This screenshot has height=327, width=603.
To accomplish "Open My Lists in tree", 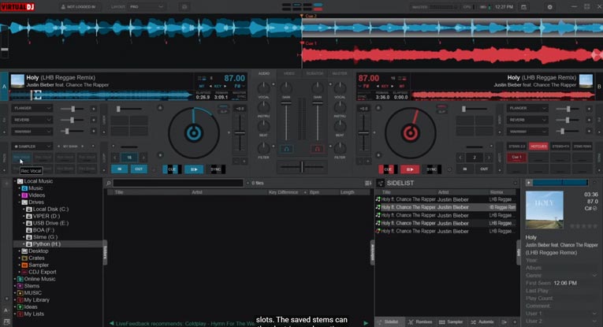I will tap(34, 314).
